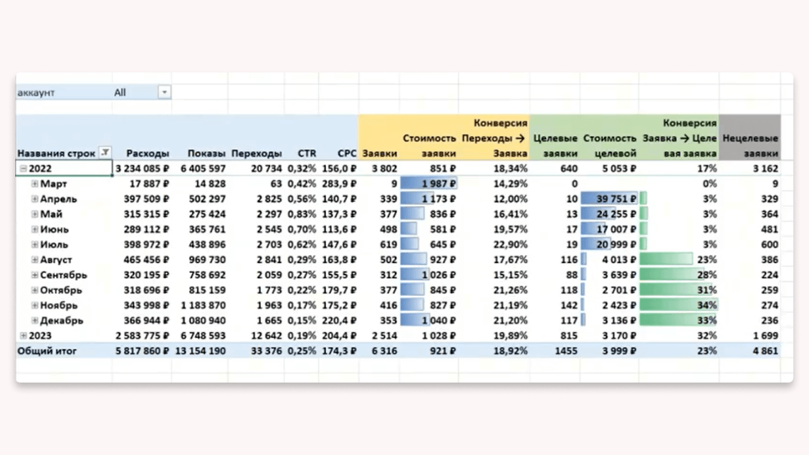809x455 pixels.
Task: Expand the Сентябрь row
Action: coord(34,275)
